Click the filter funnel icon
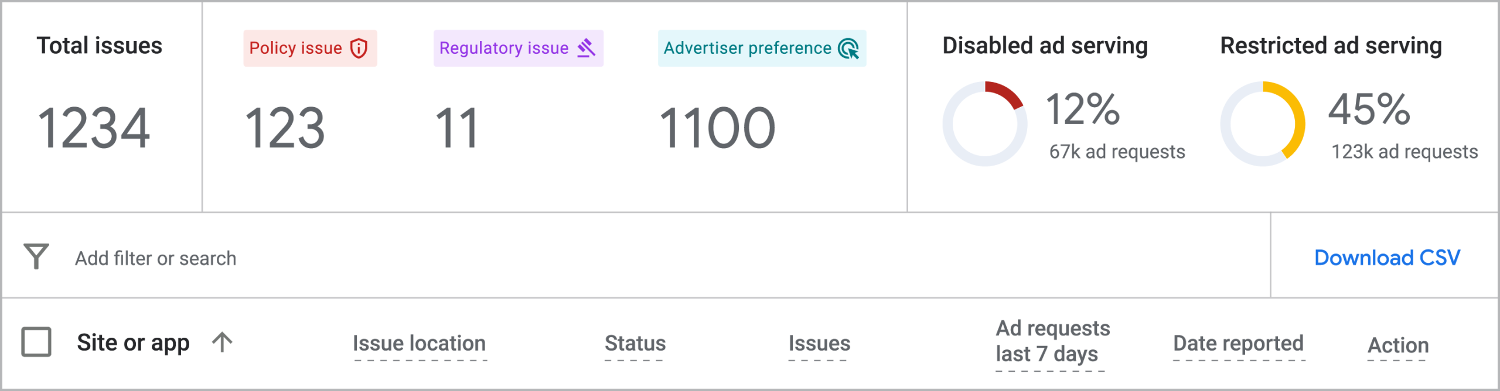 point(36,256)
